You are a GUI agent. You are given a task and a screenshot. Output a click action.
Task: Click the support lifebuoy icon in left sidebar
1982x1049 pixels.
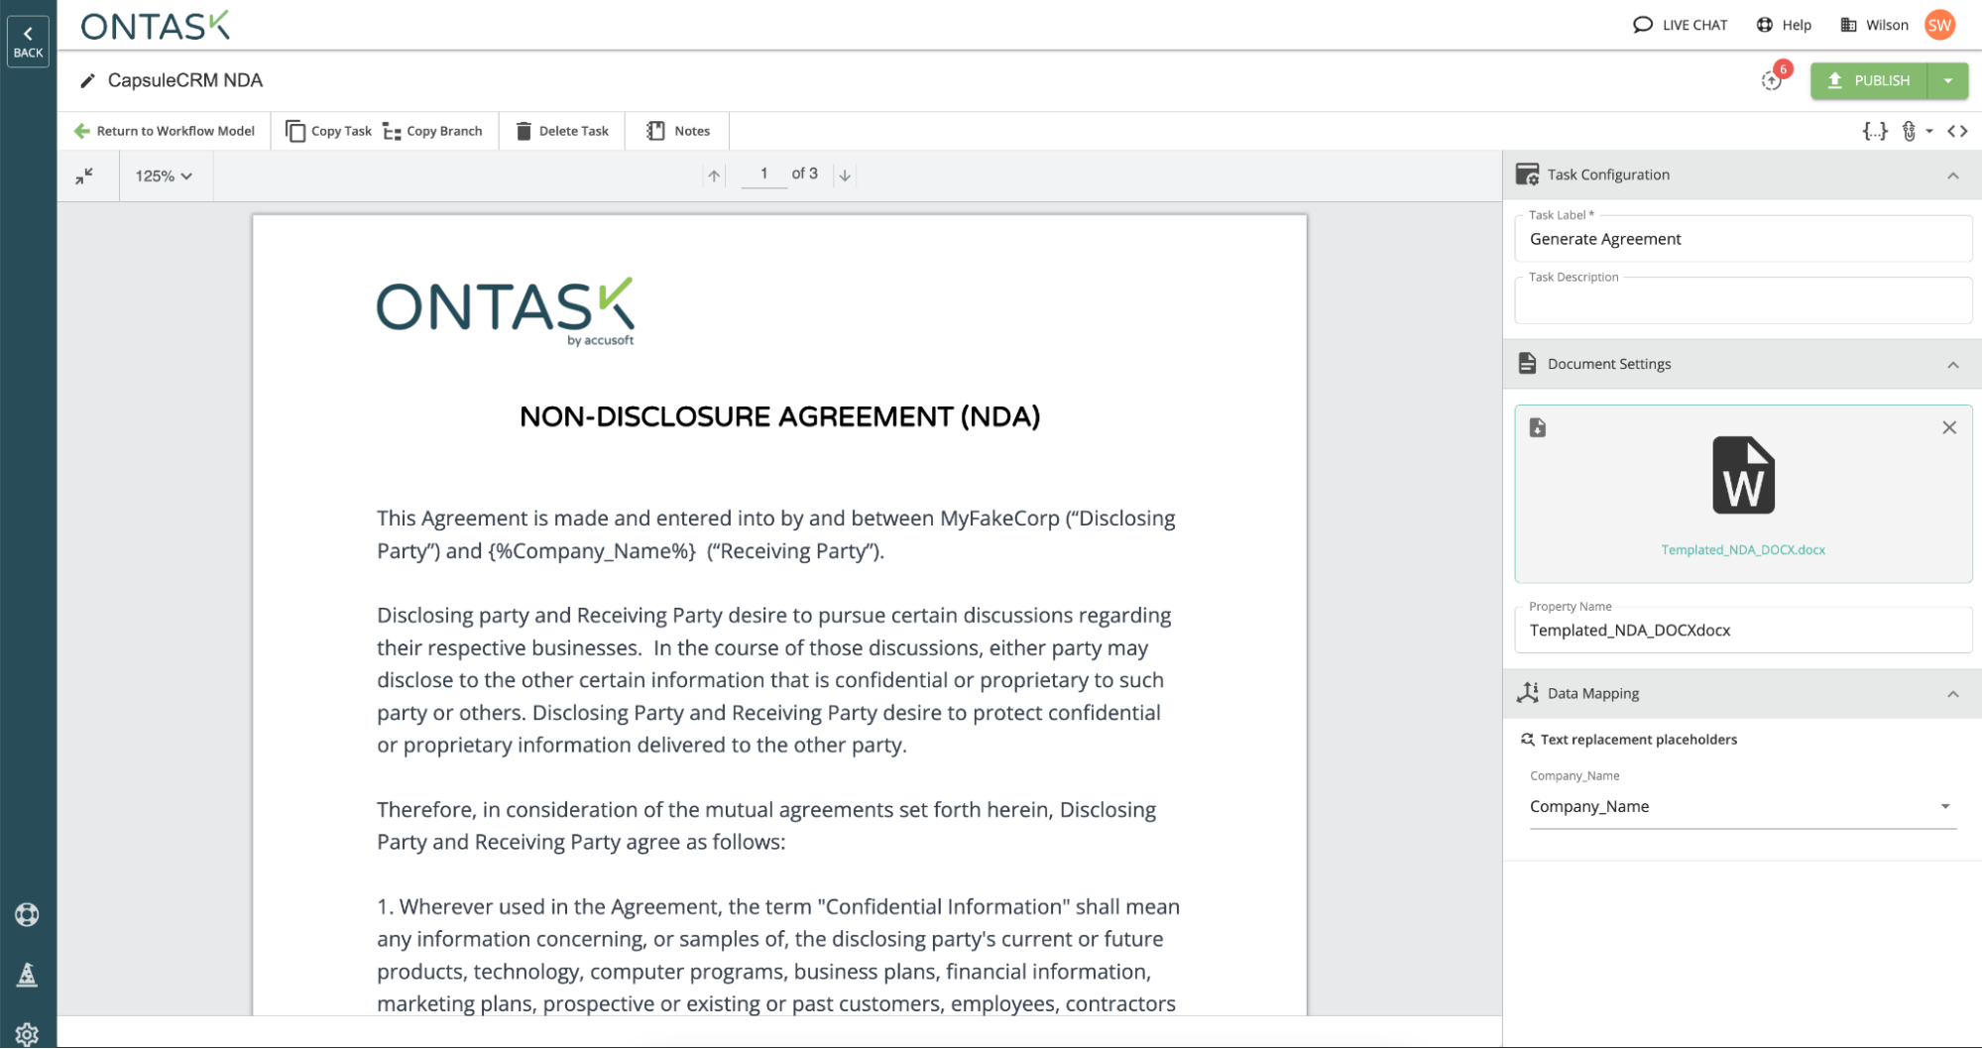[x=28, y=914]
